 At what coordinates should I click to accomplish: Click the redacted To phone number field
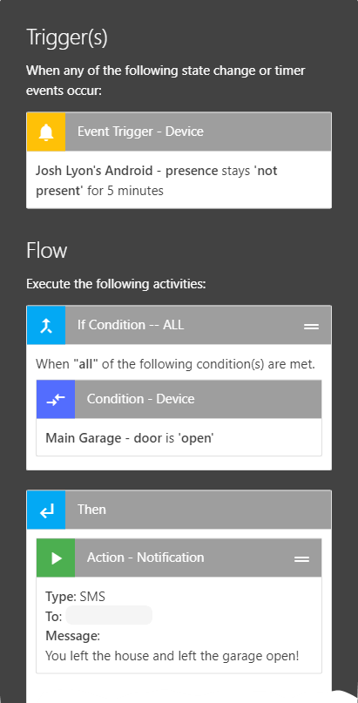(x=109, y=615)
